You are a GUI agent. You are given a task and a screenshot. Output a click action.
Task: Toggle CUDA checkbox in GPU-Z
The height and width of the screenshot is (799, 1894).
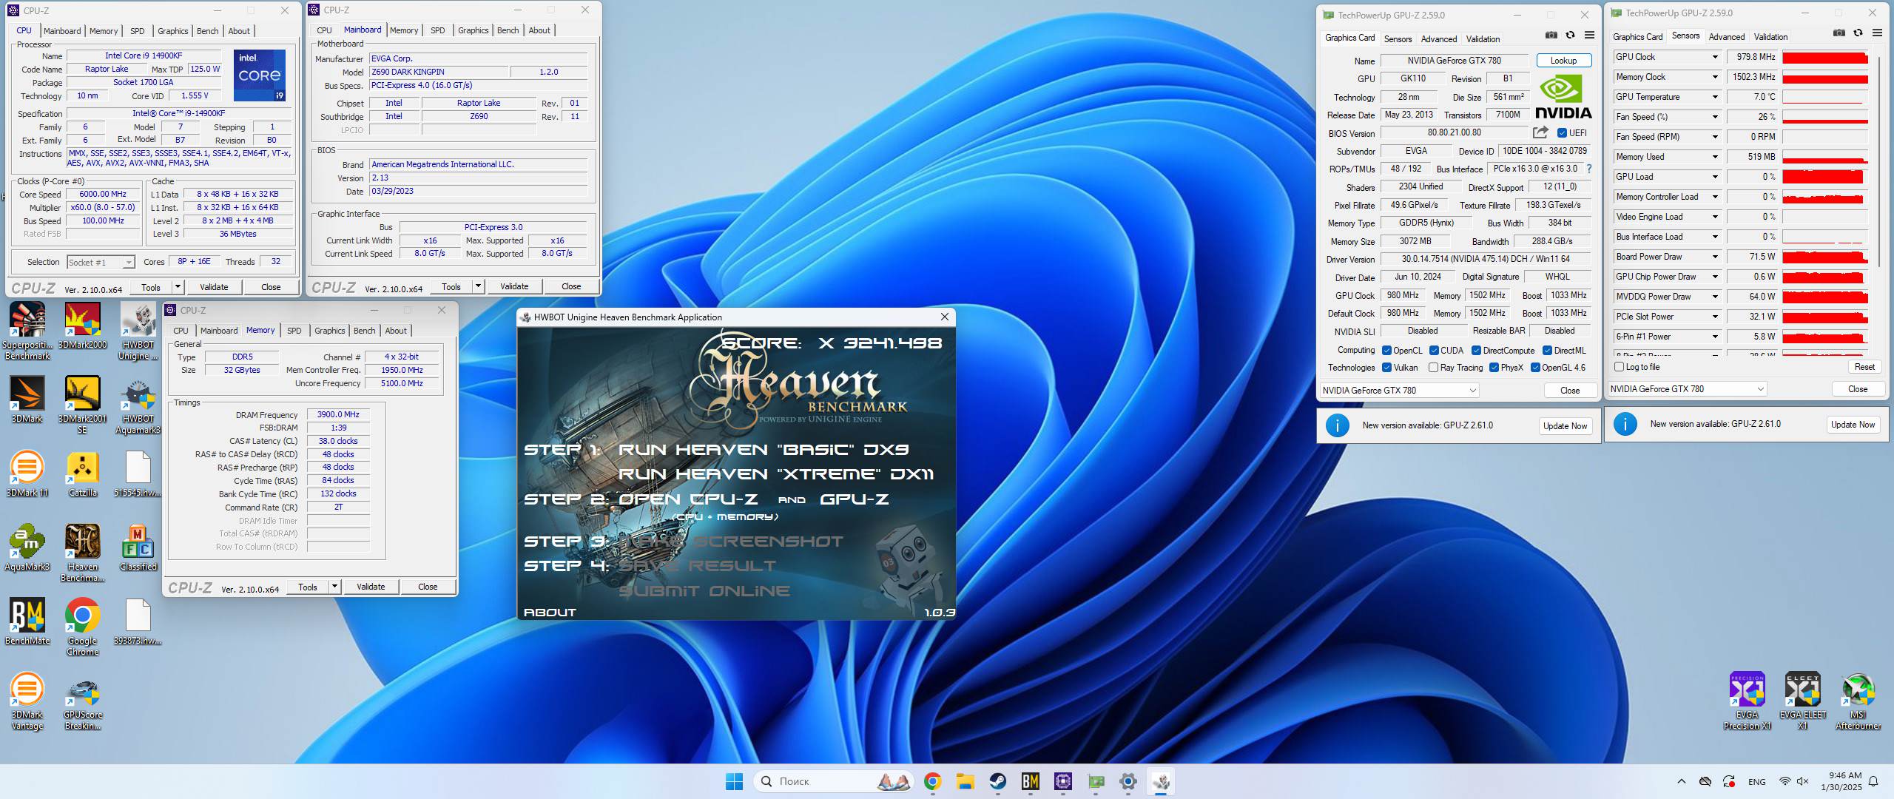pyautogui.click(x=1434, y=351)
